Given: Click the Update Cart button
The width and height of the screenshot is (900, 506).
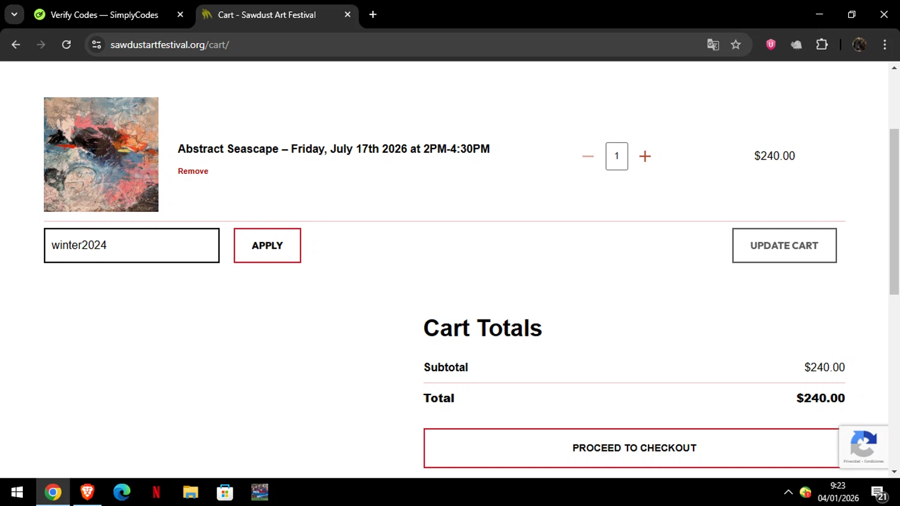Looking at the screenshot, I should coord(784,245).
